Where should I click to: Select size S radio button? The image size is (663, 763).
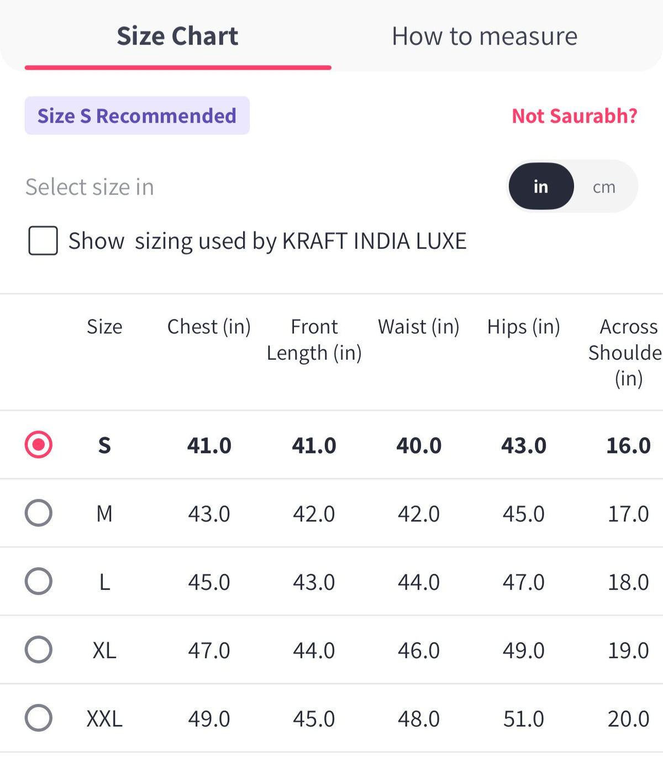(39, 445)
